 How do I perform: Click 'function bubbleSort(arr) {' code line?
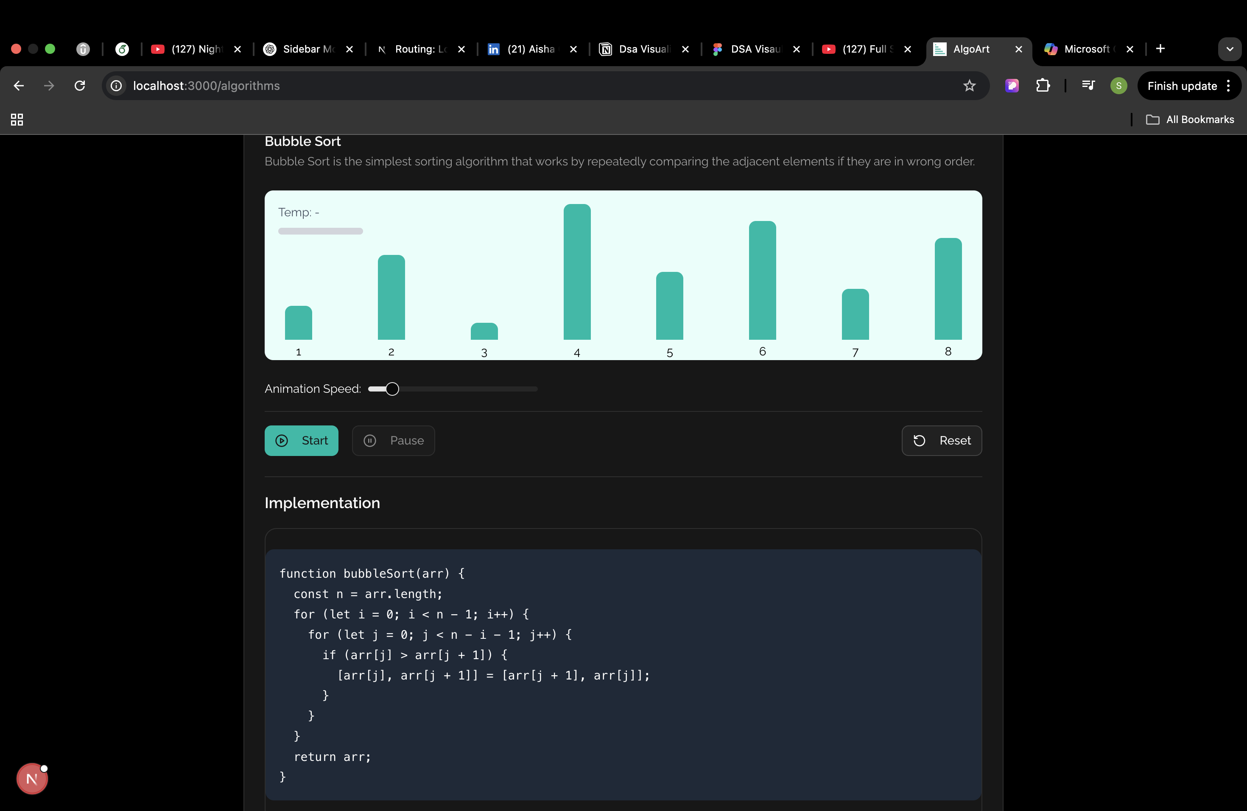tap(372, 573)
